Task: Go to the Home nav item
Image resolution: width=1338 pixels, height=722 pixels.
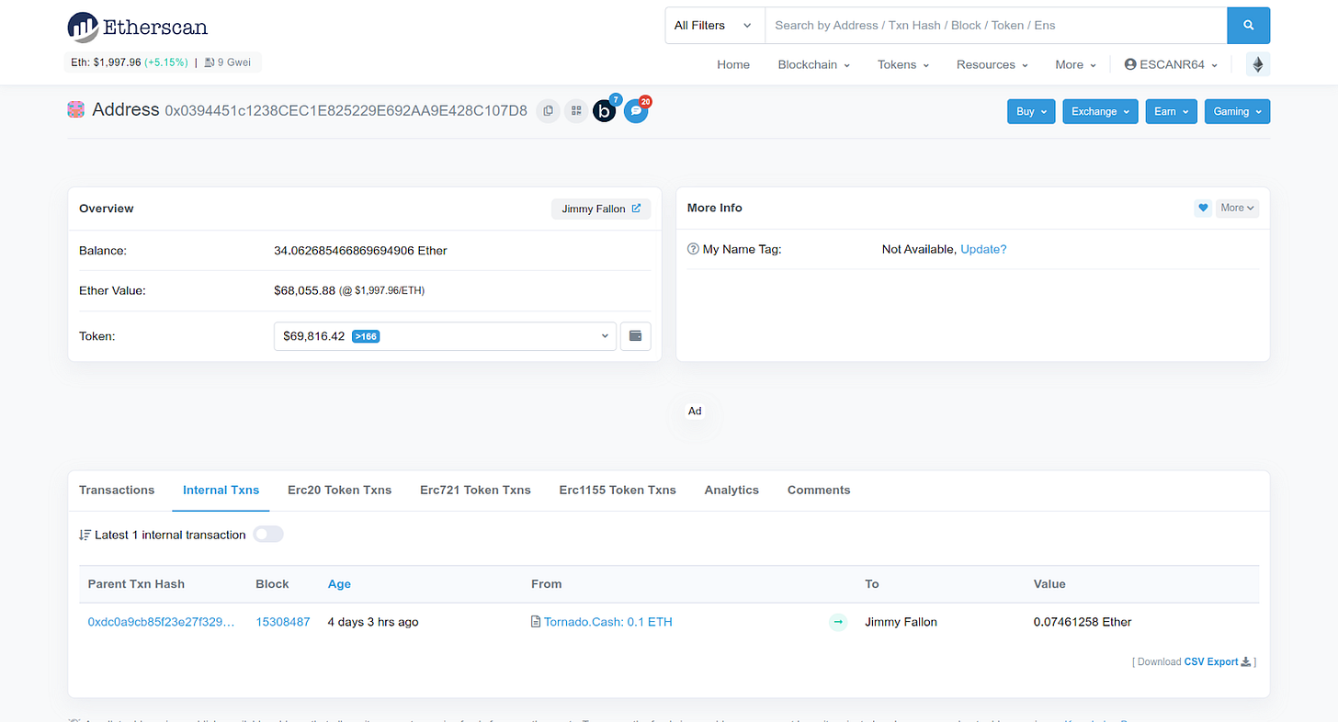Action: click(x=733, y=64)
